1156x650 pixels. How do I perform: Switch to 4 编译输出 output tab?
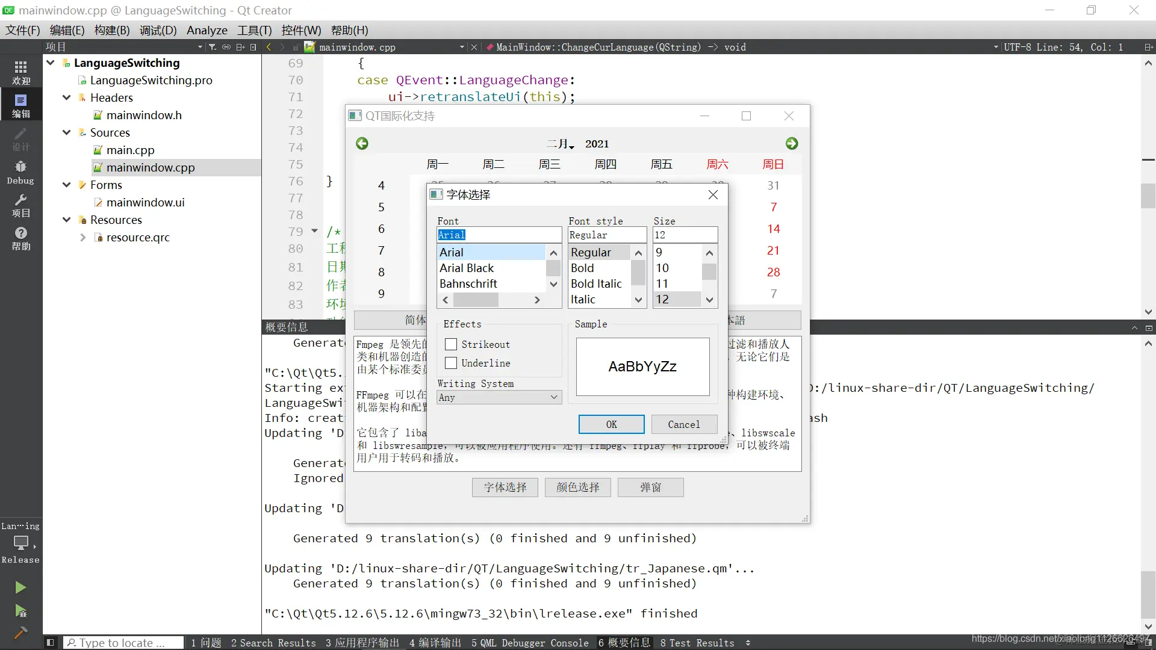tap(435, 643)
